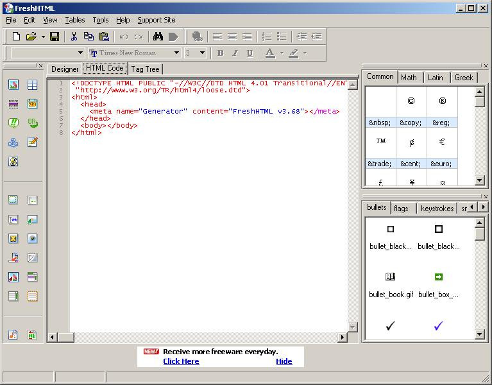Click the notepad with pencil icon
The height and width of the screenshot is (385, 492).
click(x=32, y=142)
